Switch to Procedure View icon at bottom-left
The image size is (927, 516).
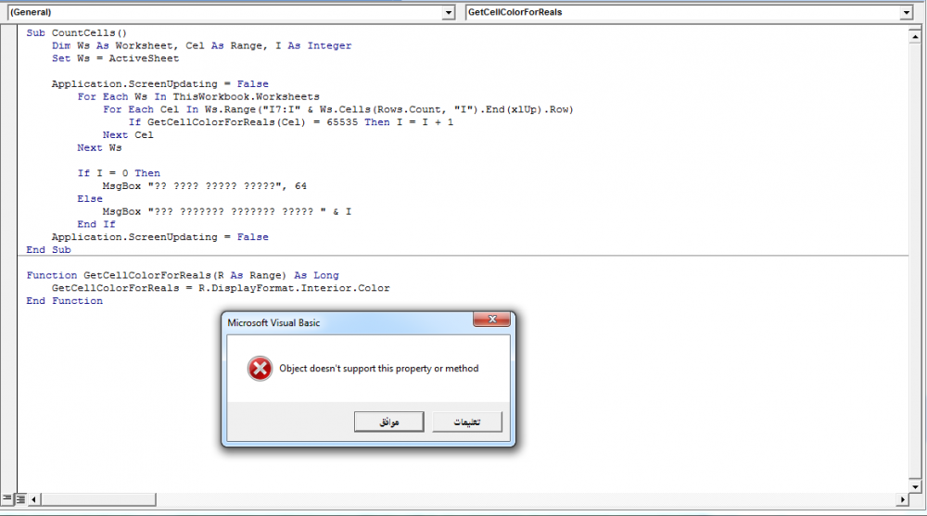coord(7,498)
